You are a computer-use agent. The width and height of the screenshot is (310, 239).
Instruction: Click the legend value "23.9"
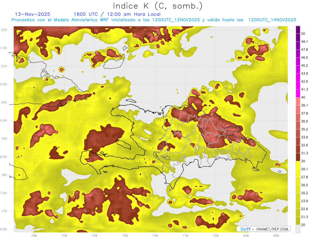304,201
